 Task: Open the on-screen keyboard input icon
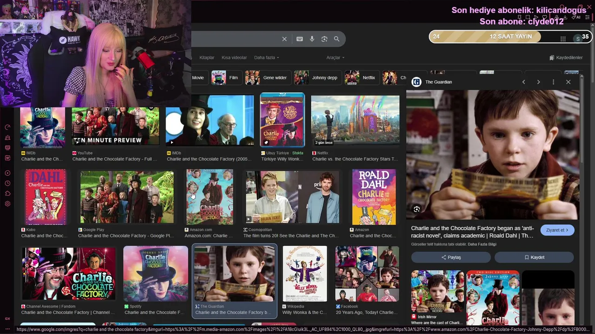coord(300,39)
